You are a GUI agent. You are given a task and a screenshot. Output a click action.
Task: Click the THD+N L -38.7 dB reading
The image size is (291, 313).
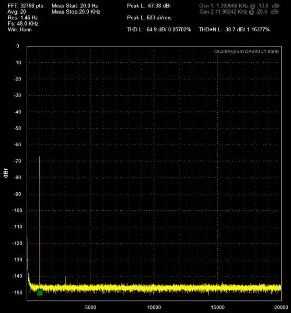(x=235, y=30)
